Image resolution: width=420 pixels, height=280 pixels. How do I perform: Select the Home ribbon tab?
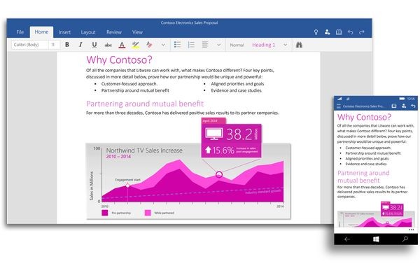coord(41,32)
